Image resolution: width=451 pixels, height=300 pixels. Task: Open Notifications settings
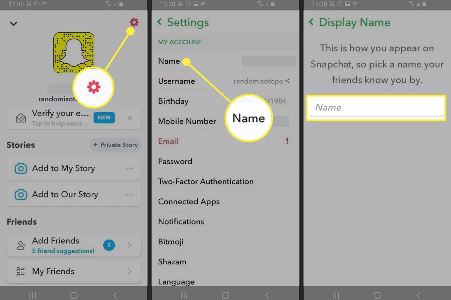226,222
